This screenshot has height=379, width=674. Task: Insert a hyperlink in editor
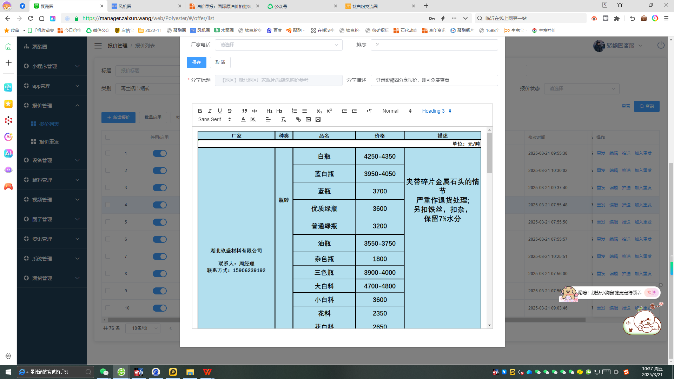pos(298,119)
